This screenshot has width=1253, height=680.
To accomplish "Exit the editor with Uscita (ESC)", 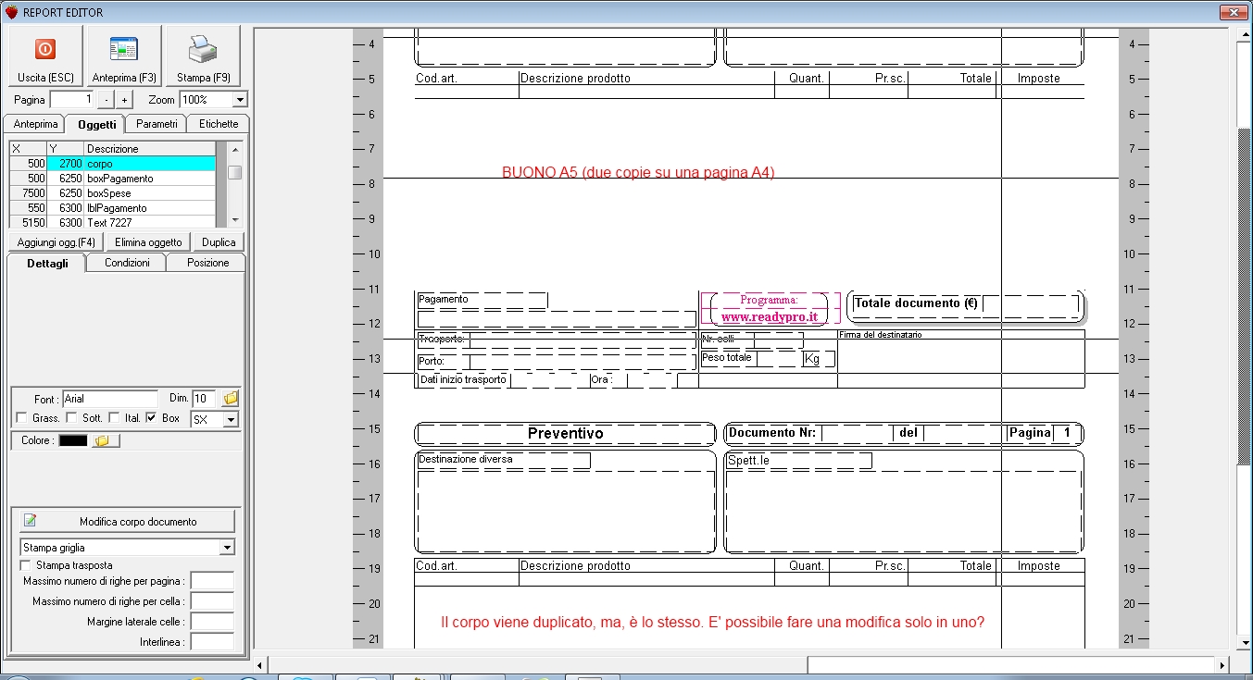I will click(45, 56).
